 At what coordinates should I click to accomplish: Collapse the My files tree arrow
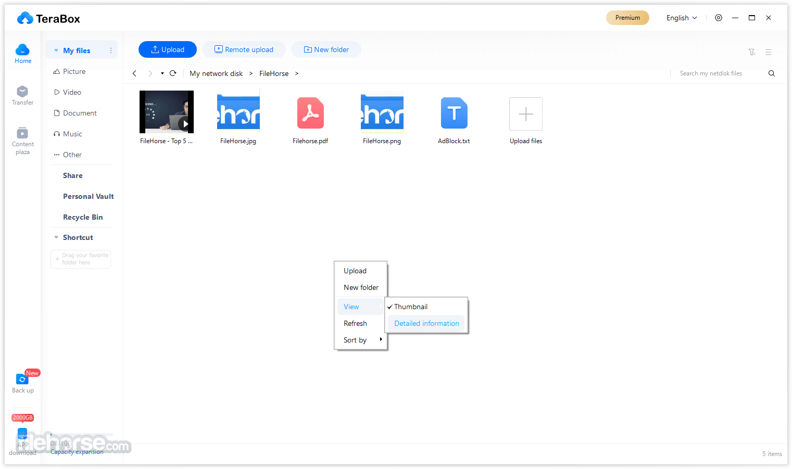point(56,50)
